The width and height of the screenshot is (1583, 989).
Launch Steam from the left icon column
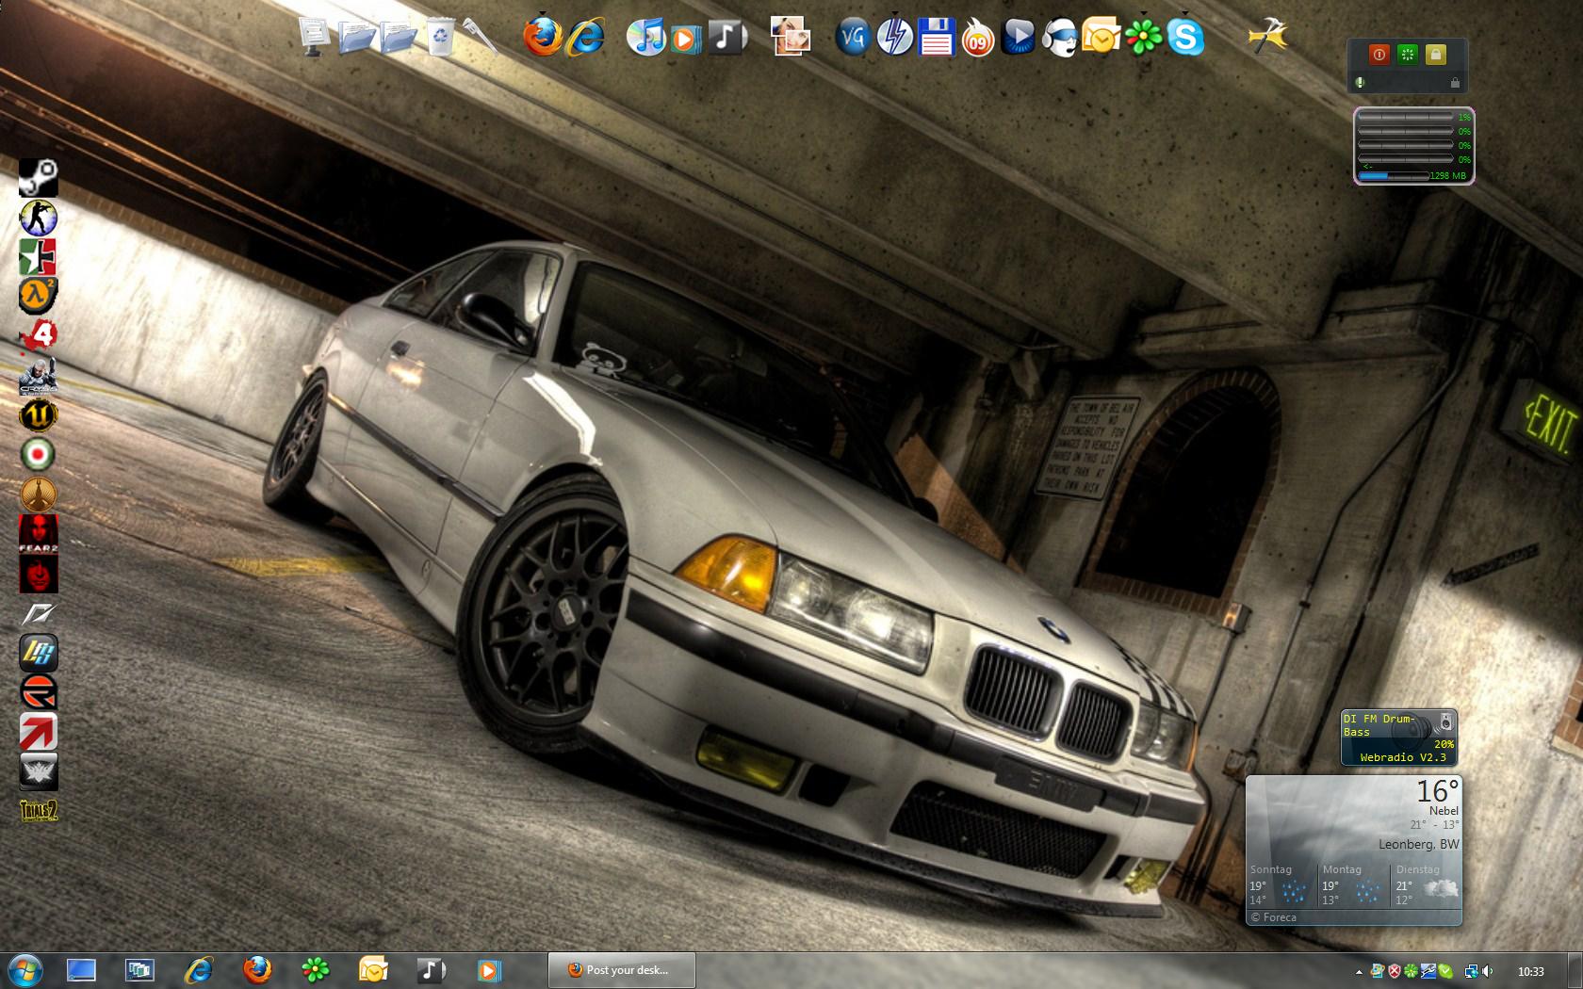click(x=39, y=178)
